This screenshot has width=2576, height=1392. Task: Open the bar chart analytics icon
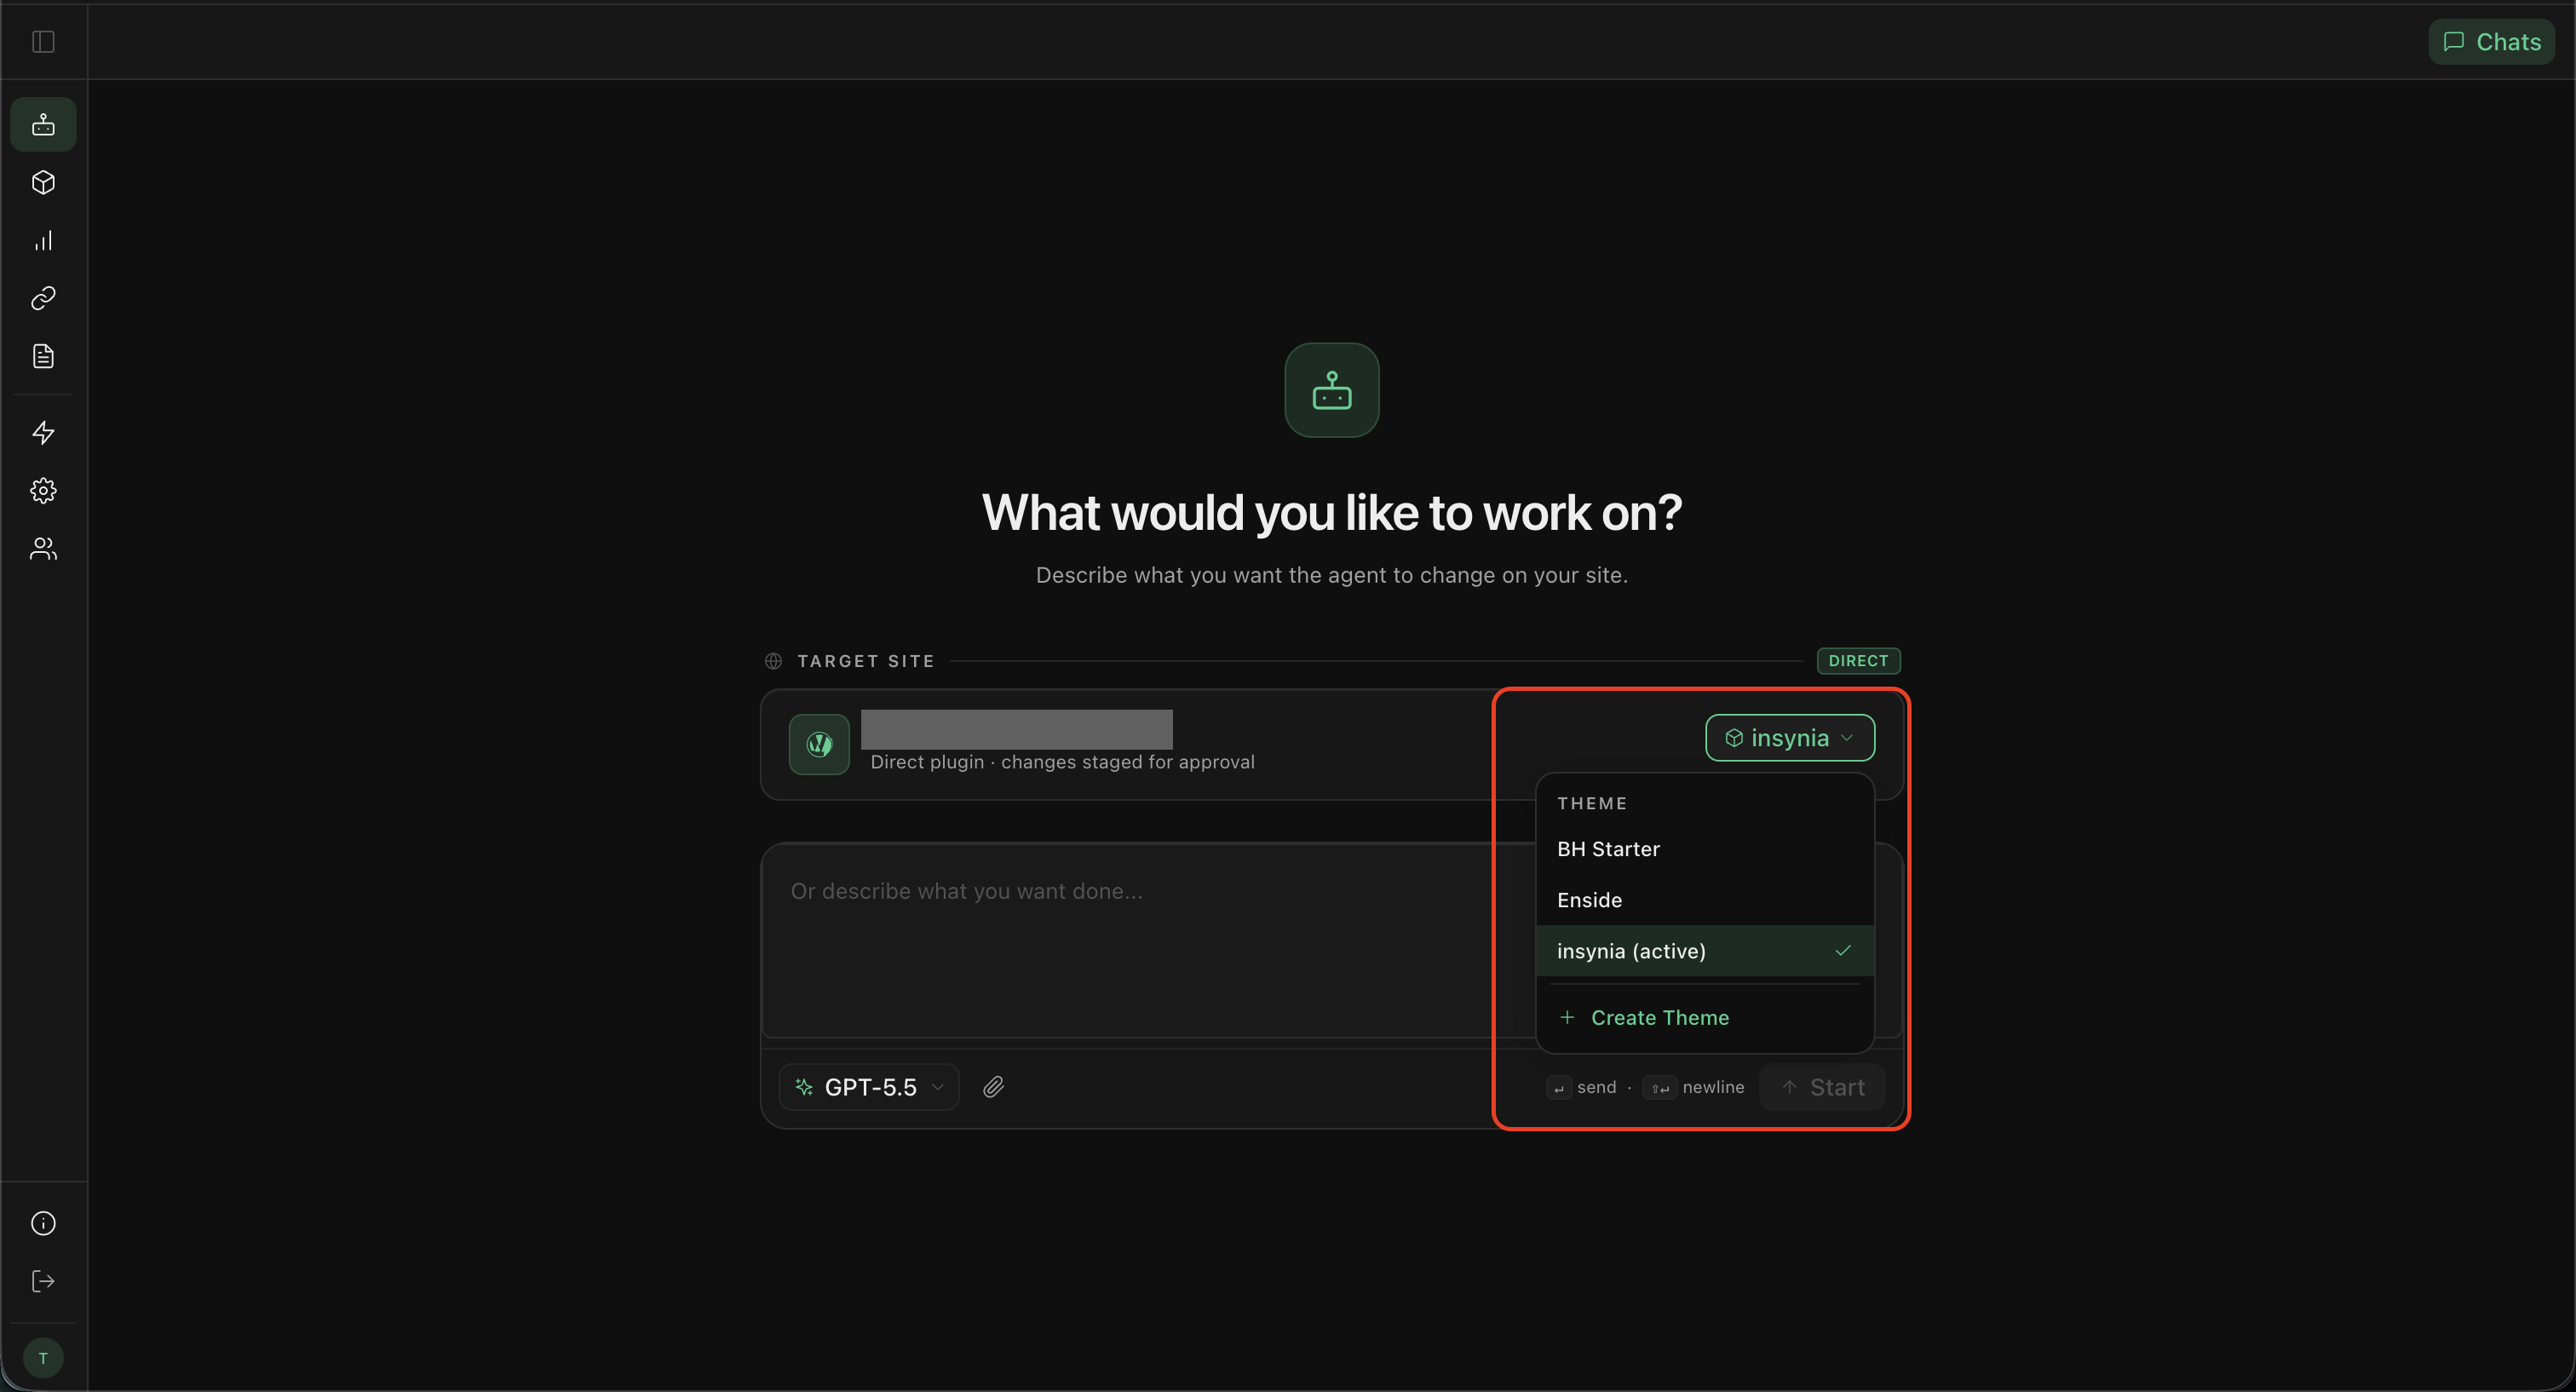click(x=43, y=240)
